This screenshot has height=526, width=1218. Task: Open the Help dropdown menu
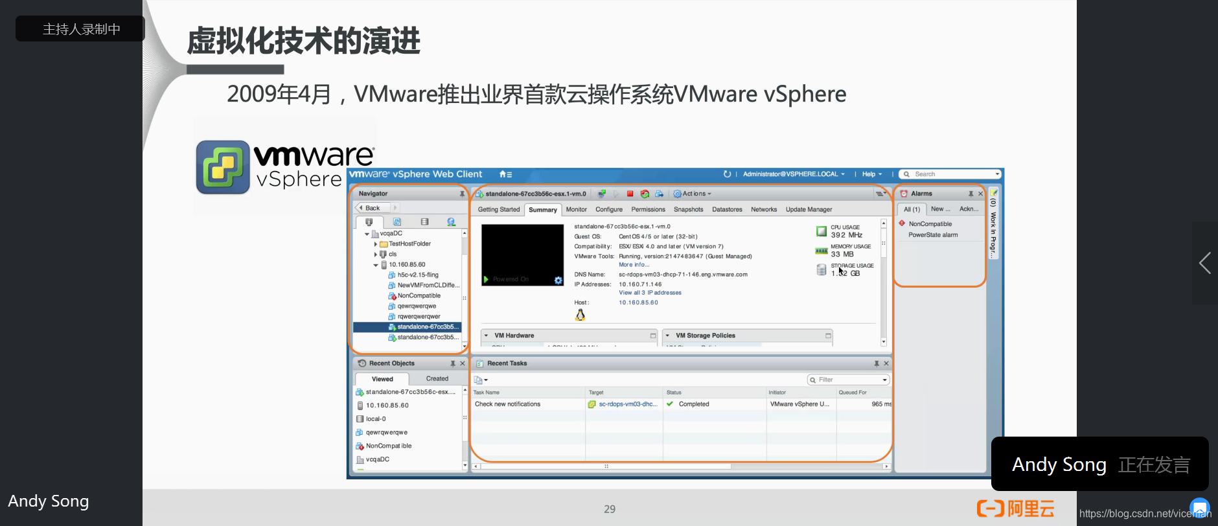pos(872,174)
